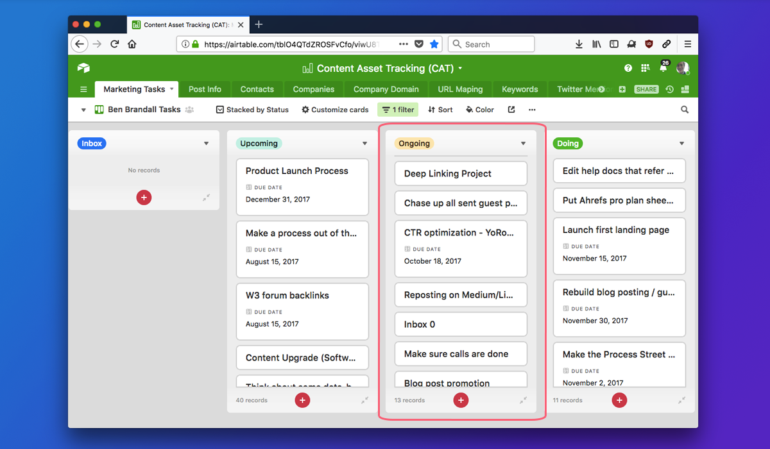Add a new table with plus icon
Screen dimensions: 770x449
tap(622, 89)
